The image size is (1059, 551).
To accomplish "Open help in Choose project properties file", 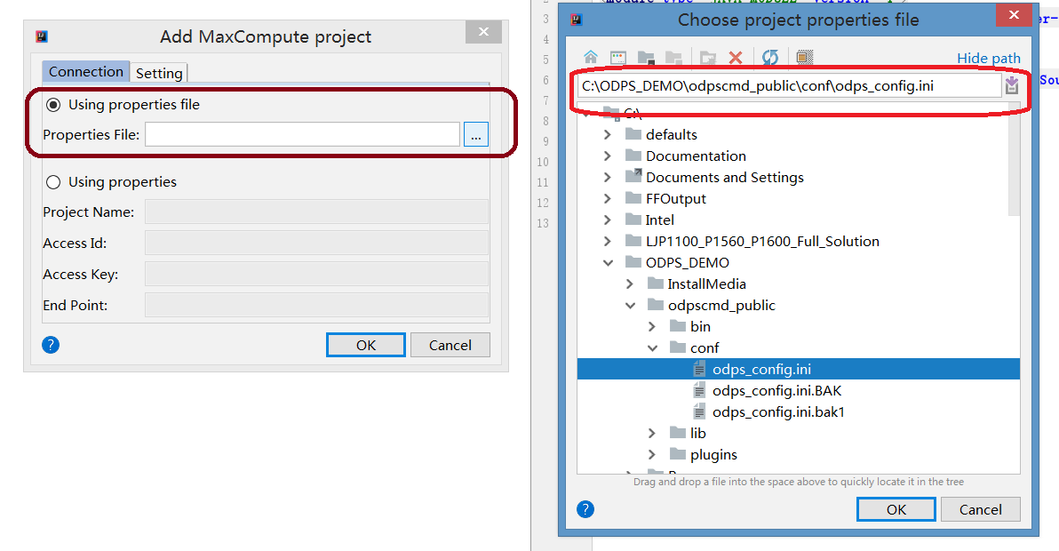I will click(585, 509).
